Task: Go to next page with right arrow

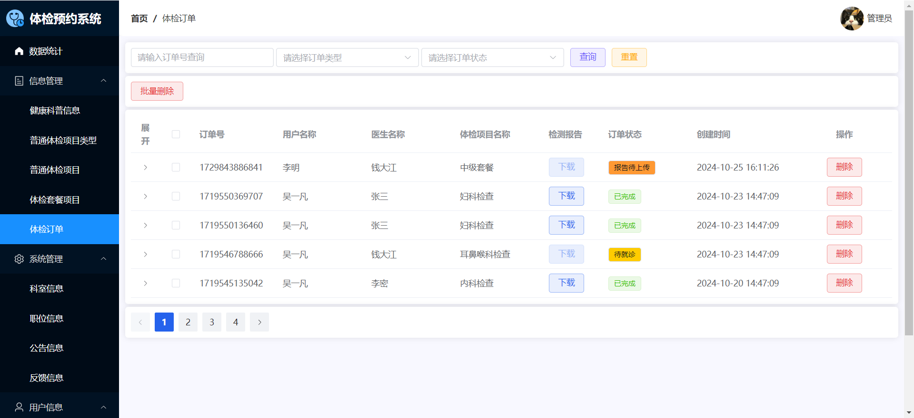Action: click(x=259, y=322)
